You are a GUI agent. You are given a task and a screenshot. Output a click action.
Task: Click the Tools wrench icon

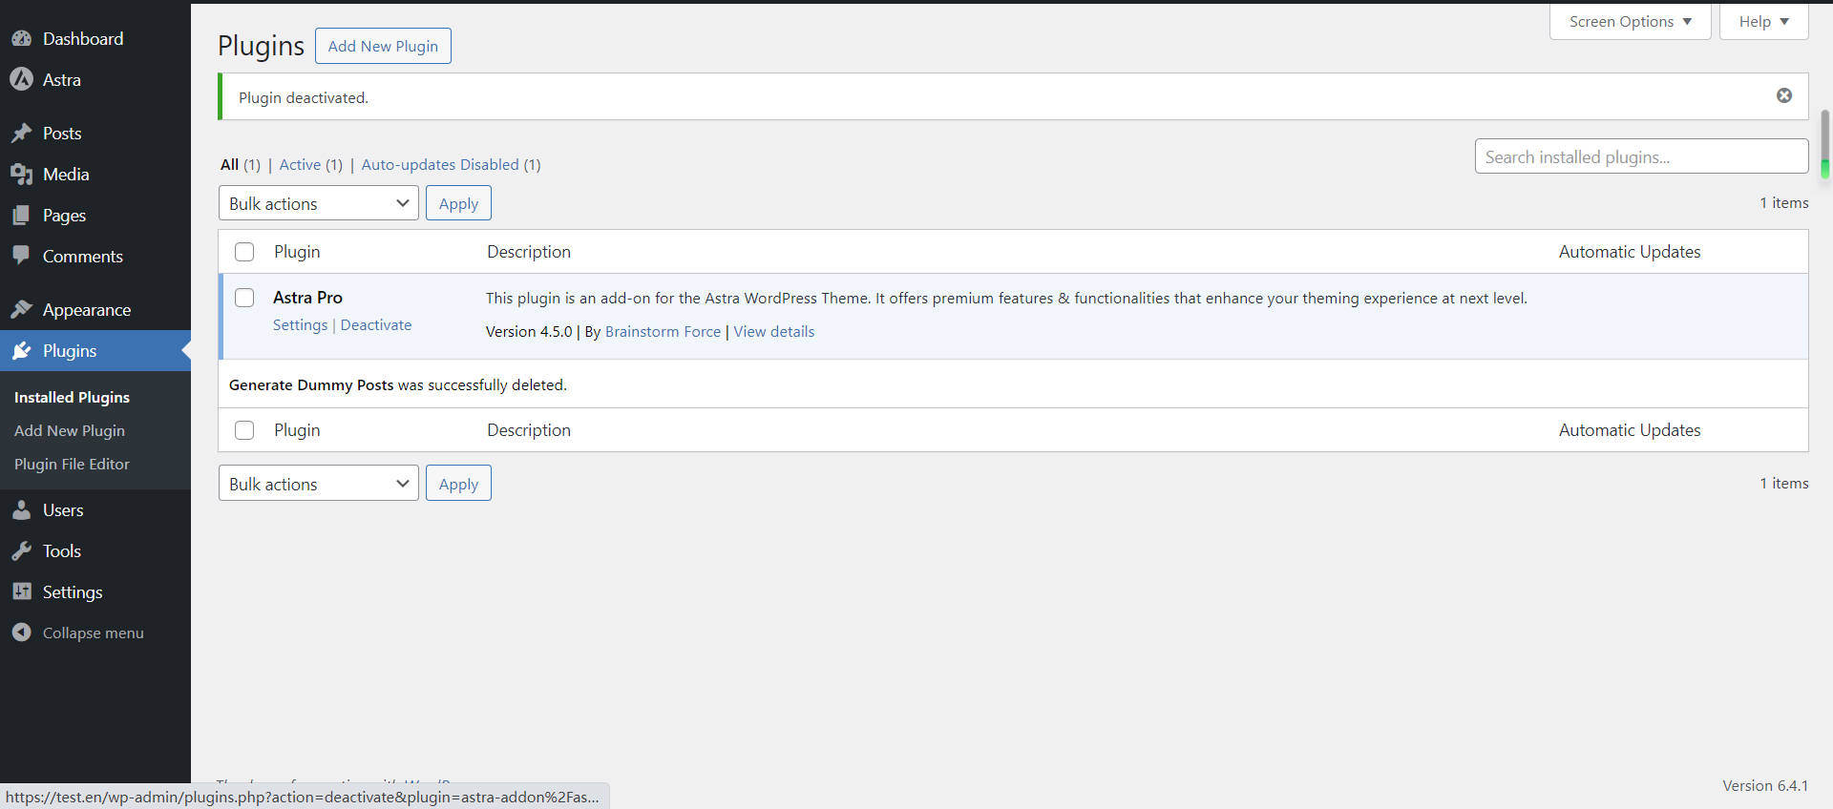point(21,551)
